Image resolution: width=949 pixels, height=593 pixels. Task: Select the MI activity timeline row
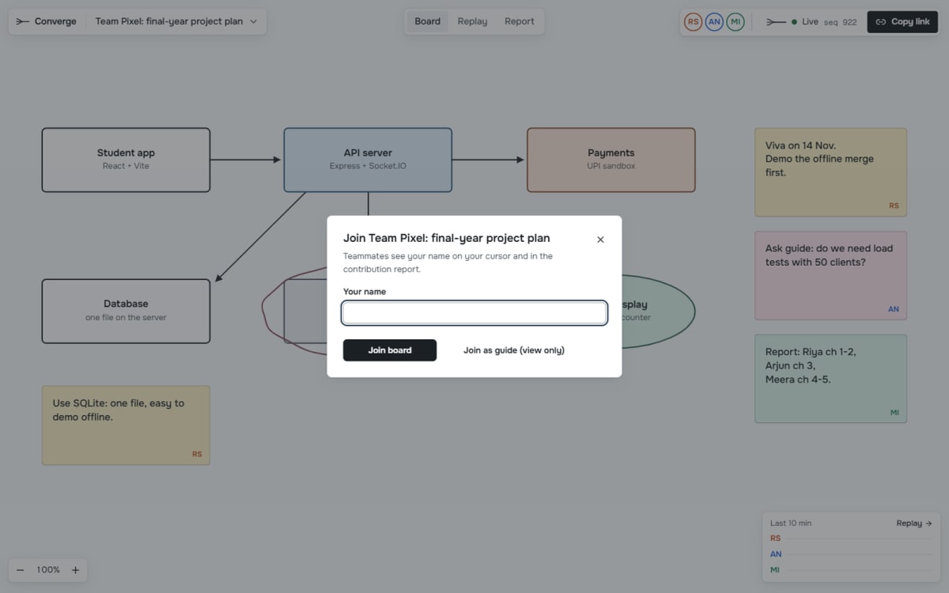click(851, 570)
